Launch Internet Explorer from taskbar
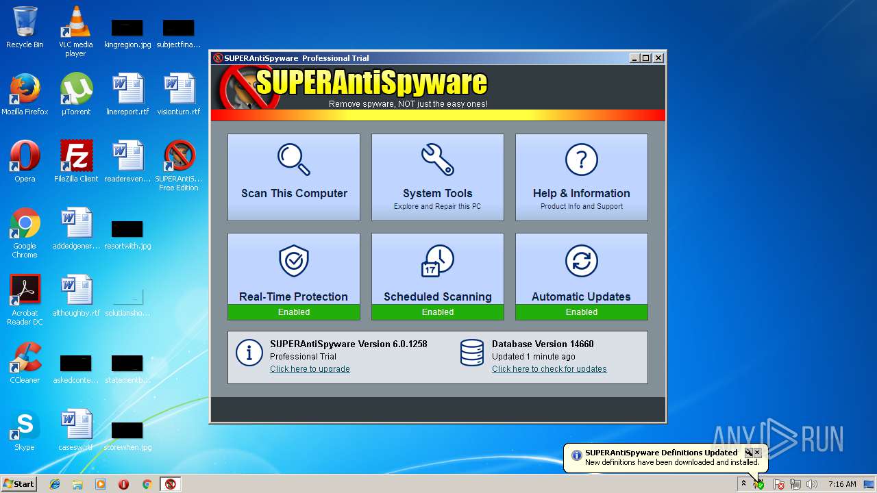 coord(55,484)
